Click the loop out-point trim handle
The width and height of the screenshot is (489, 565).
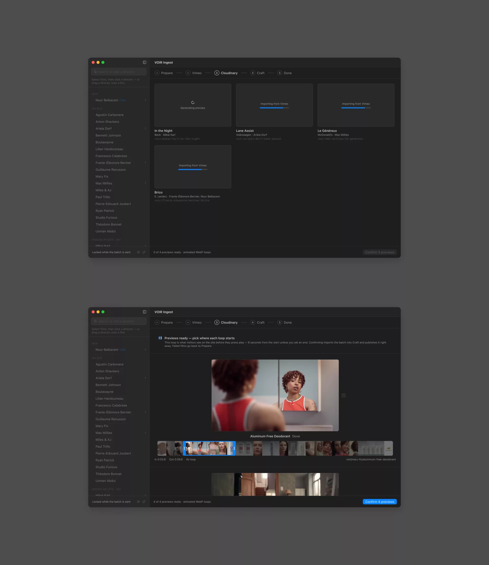tap(234, 448)
